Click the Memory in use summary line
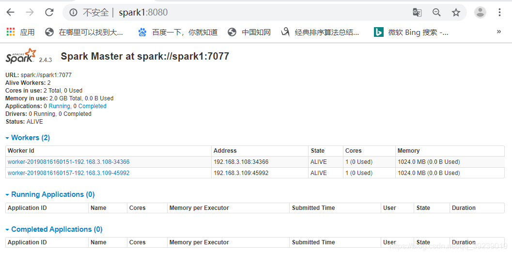Screen dimensions: 512x255 pyautogui.click(x=60, y=98)
